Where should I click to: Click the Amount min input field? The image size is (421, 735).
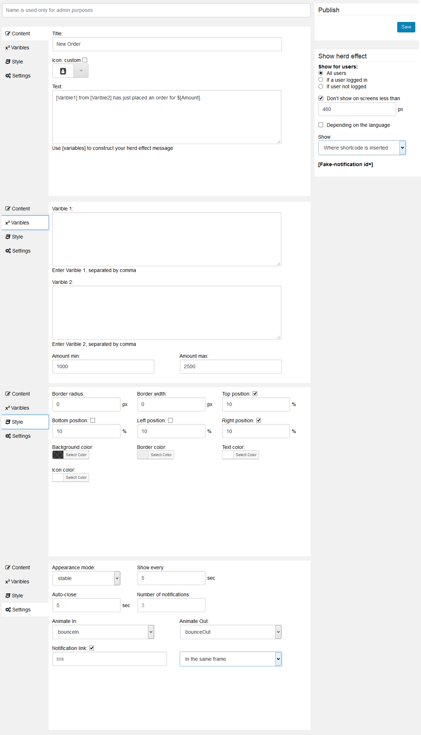[x=103, y=366]
